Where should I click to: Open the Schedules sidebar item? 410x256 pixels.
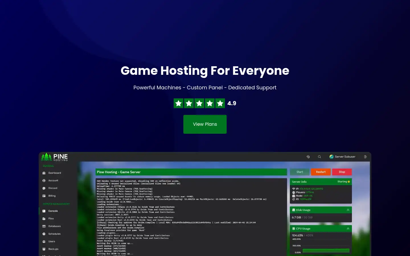54,234
